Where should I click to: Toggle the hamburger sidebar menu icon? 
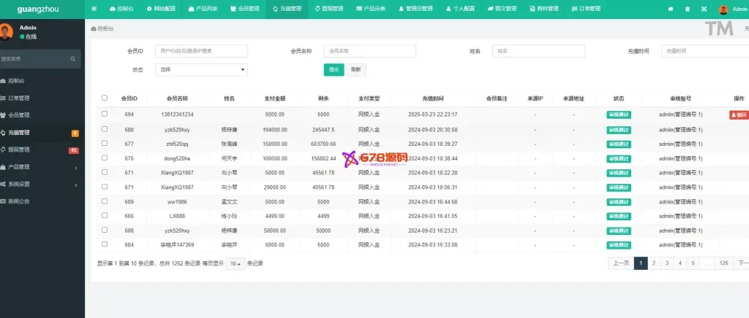tap(94, 9)
